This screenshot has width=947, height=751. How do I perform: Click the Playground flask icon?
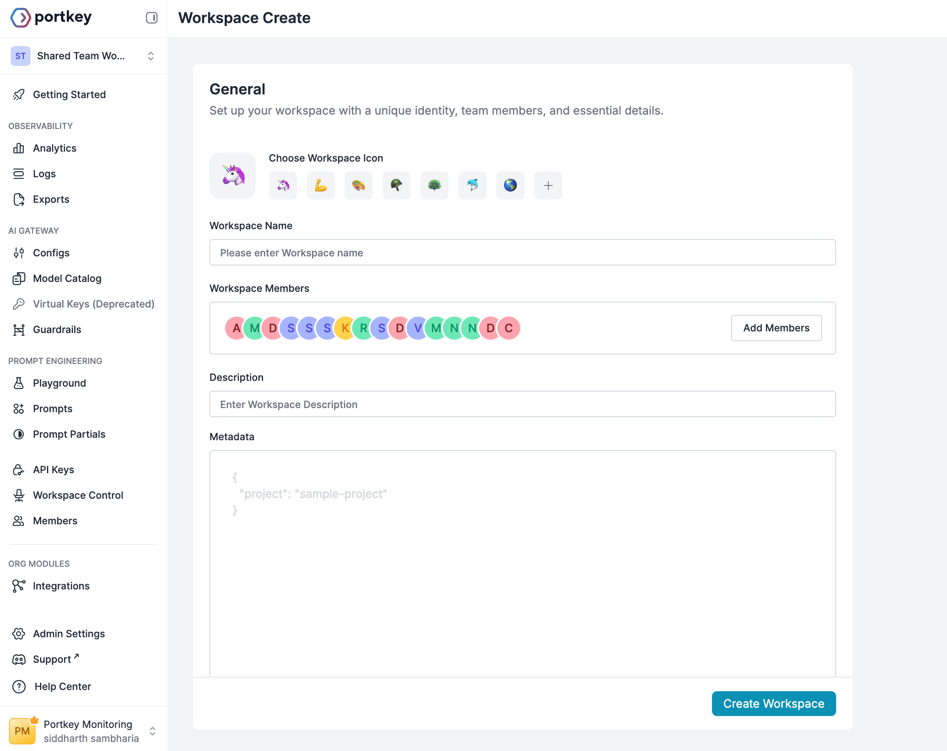click(19, 383)
